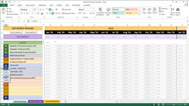This screenshot has height=106, width=189.
Task: Apply the Neutral cell style
Action: tap(131, 13)
